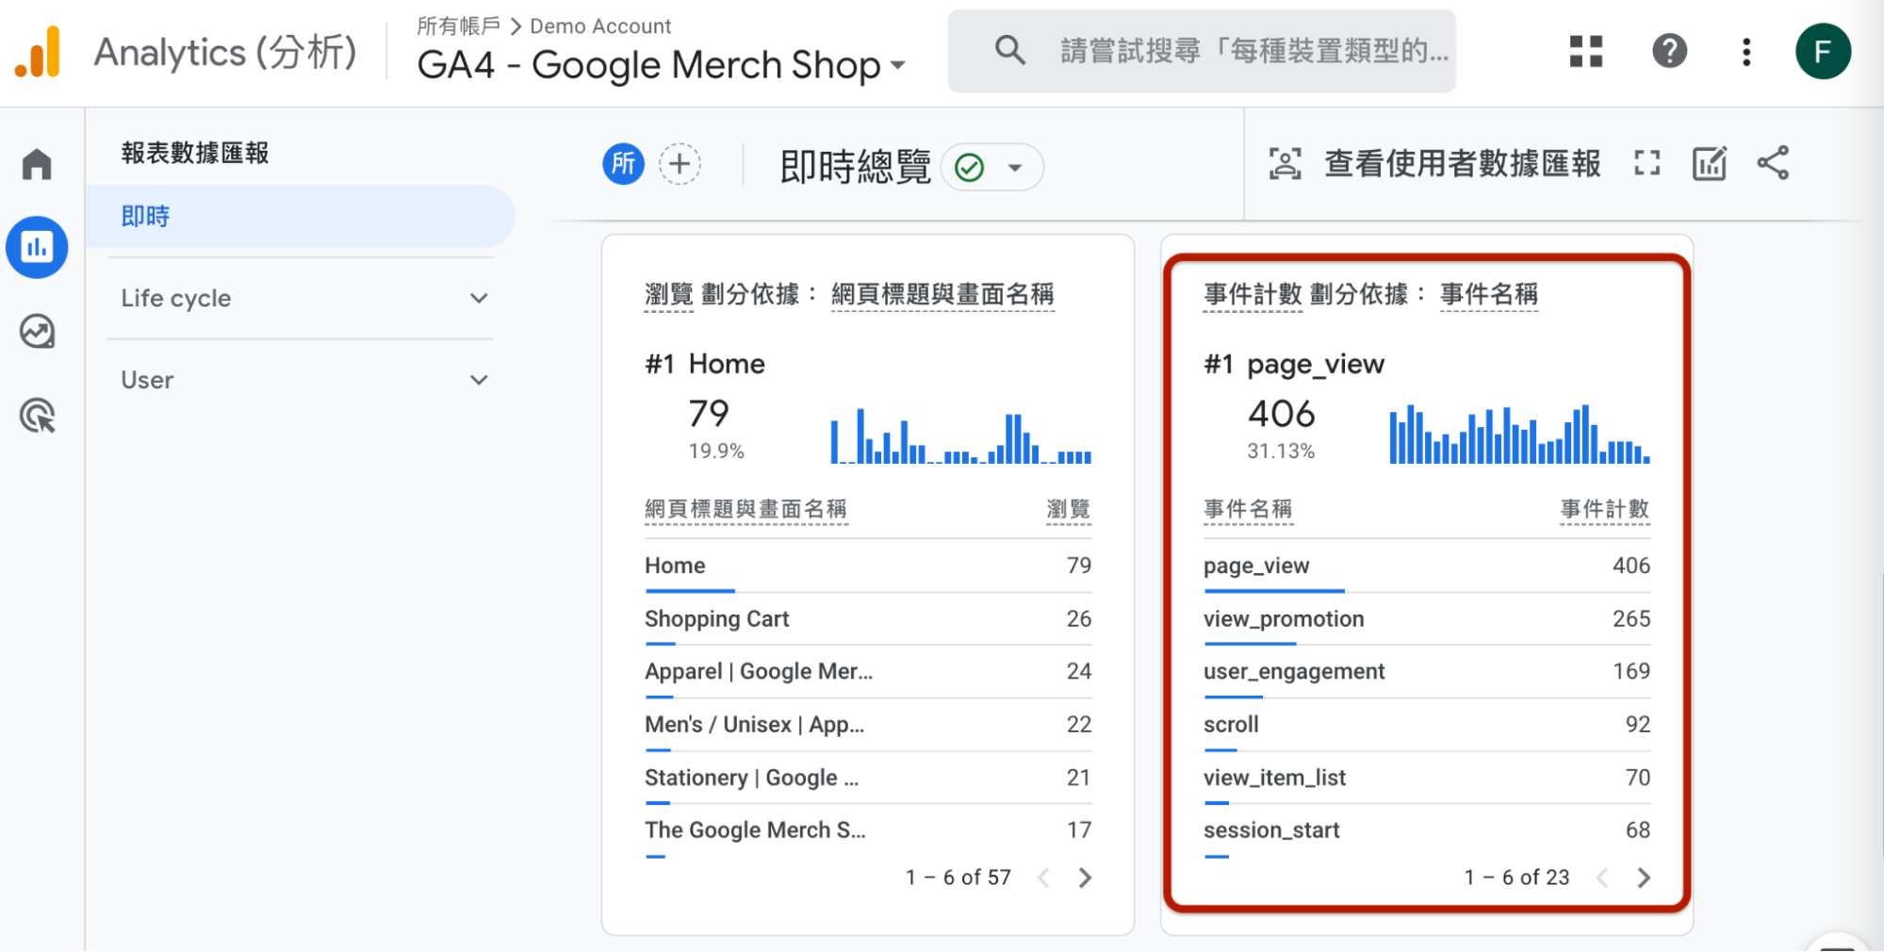Go to next page of 1 – 6 of 23
Screen dimensions: 1884x952
1644,878
